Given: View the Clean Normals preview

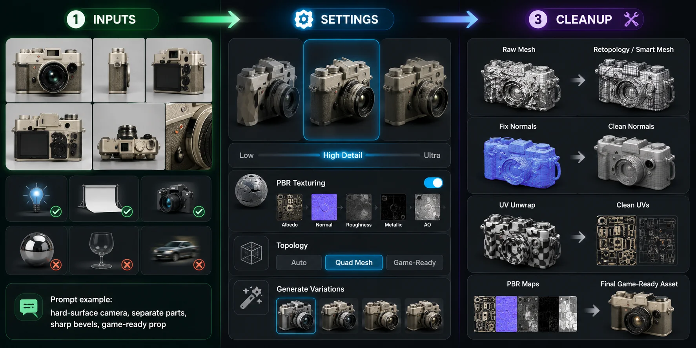Looking at the screenshot, I should [635, 163].
